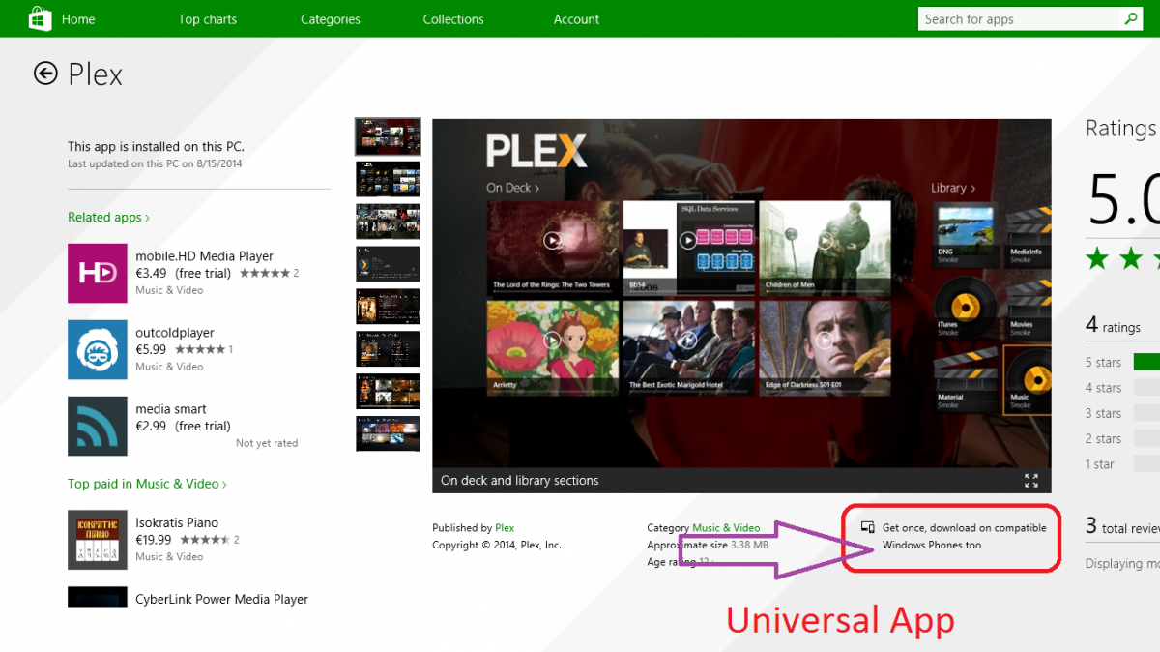
Task: Open the Music & Video category link
Action: tap(726, 528)
